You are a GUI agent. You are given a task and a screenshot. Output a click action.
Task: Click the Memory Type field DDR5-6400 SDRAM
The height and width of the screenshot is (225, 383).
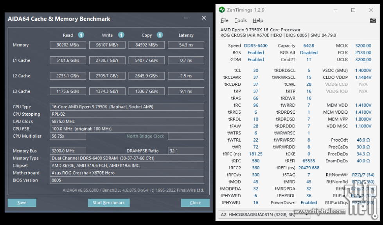[127, 158]
